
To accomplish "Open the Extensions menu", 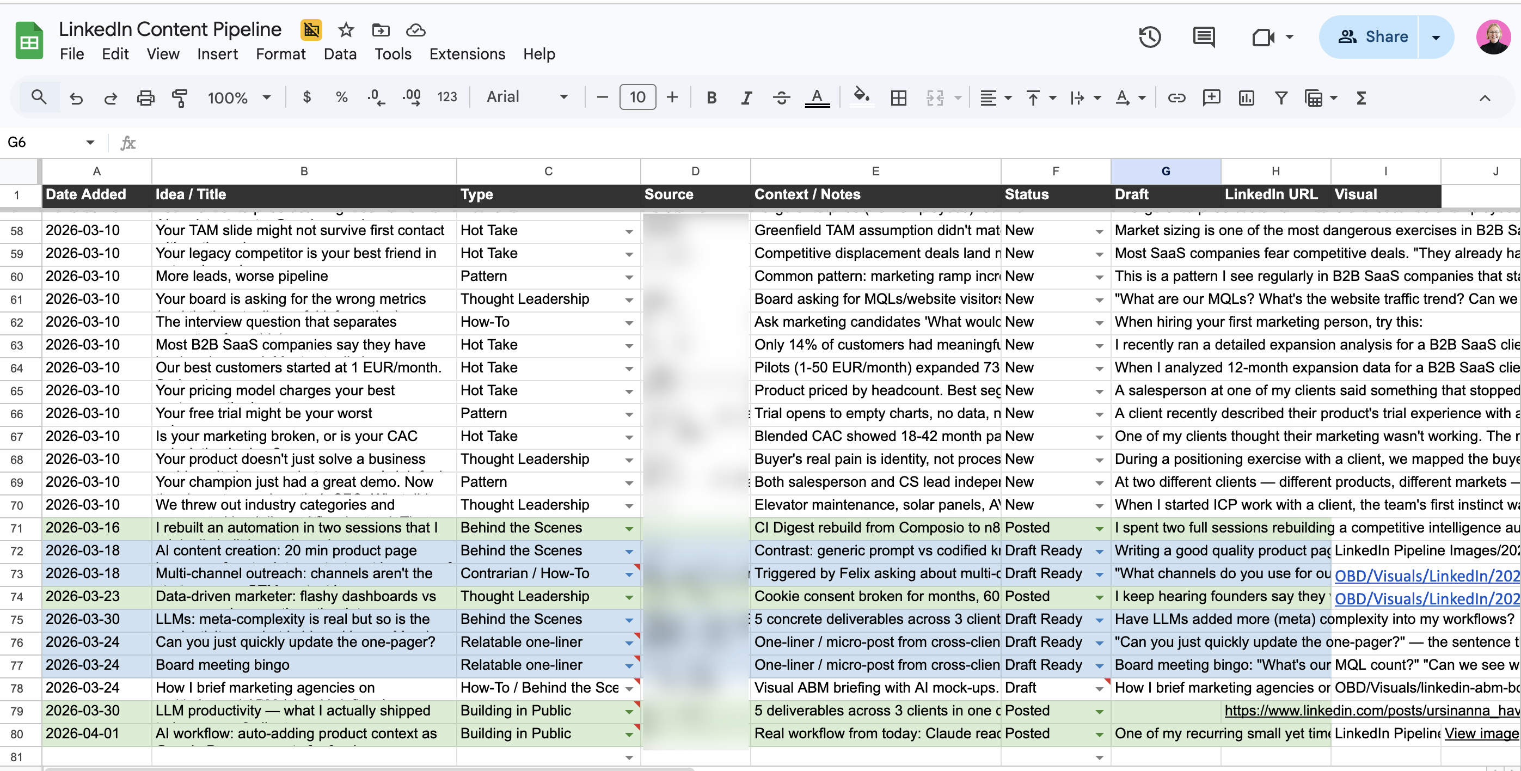I will [x=467, y=54].
